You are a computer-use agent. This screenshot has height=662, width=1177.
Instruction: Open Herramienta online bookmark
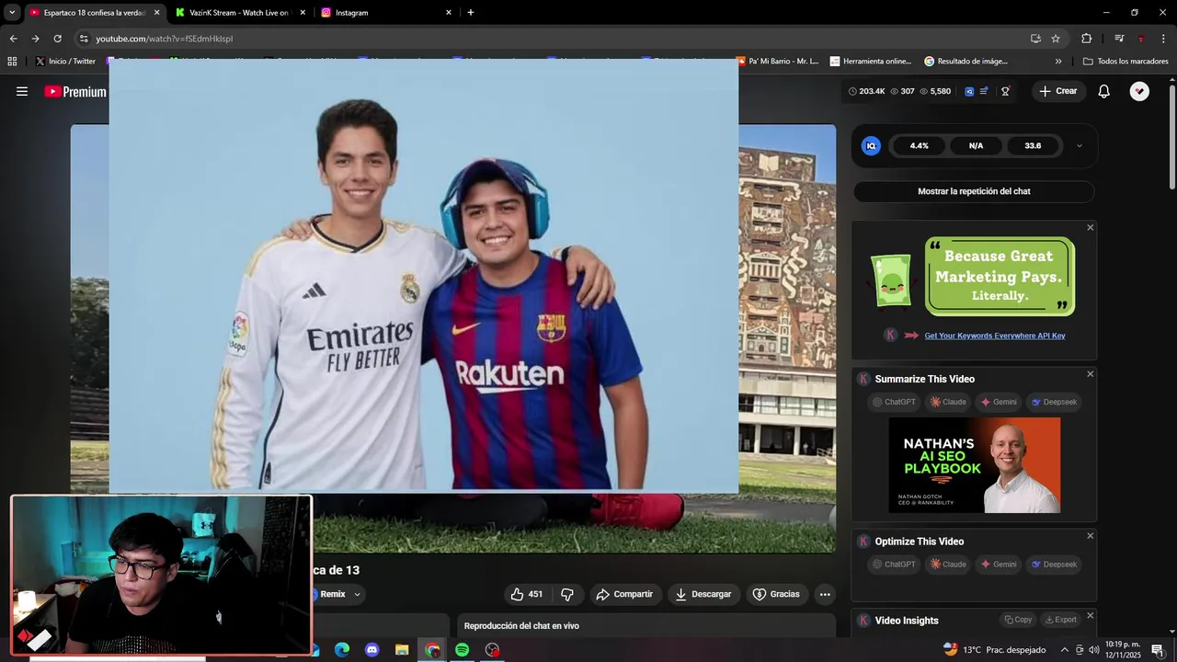[x=871, y=62]
